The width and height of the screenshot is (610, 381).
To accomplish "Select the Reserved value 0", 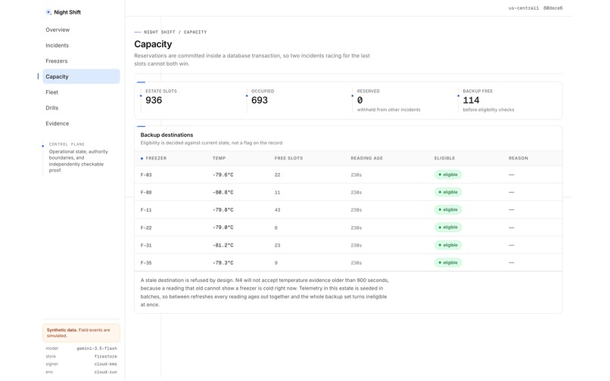I will (x=359, y=100).
